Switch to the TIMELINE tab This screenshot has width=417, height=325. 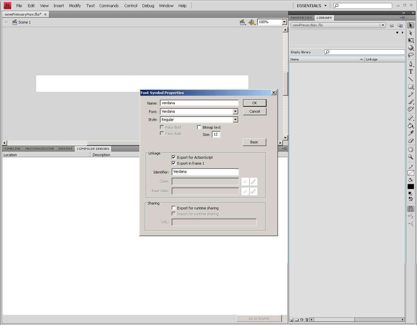12,149
